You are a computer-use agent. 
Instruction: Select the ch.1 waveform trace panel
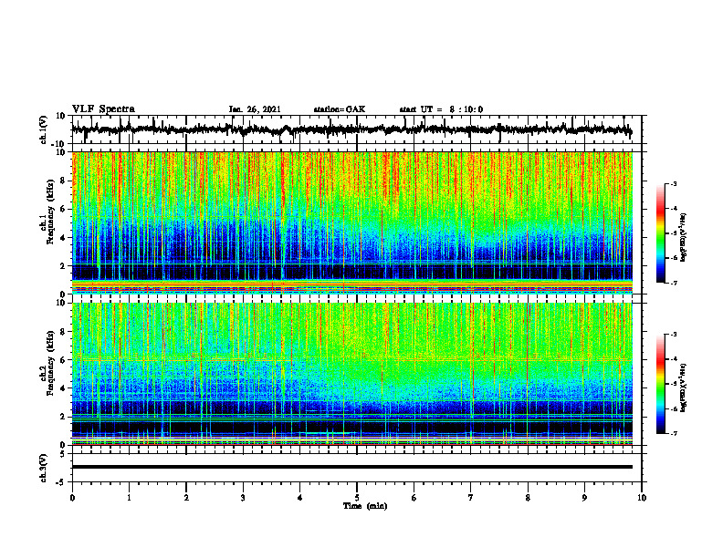357,129
